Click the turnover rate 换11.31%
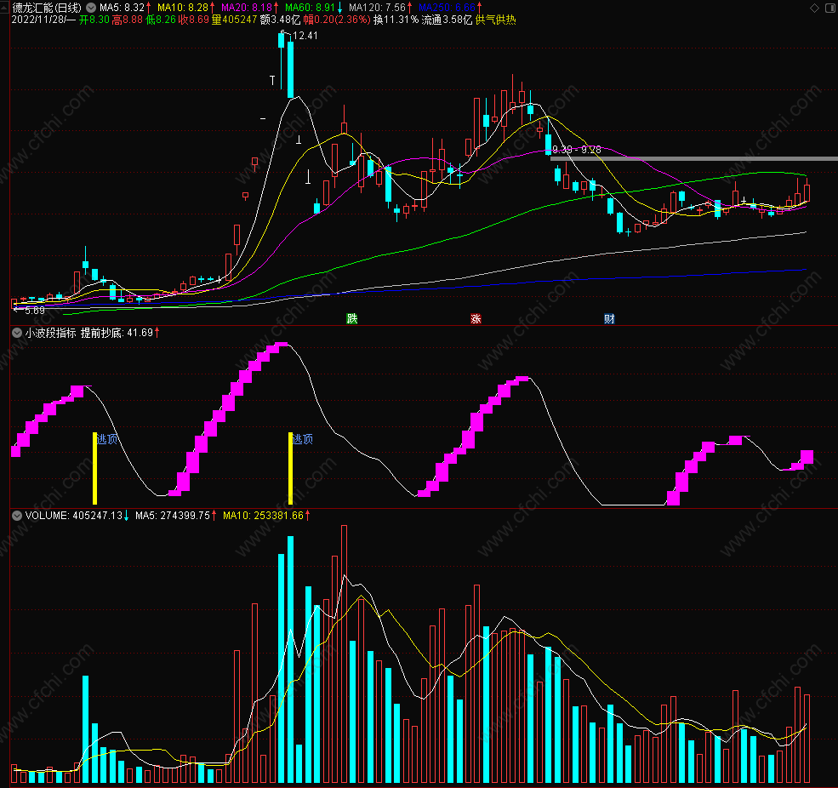The image size is (838, 788). [396, 20]
